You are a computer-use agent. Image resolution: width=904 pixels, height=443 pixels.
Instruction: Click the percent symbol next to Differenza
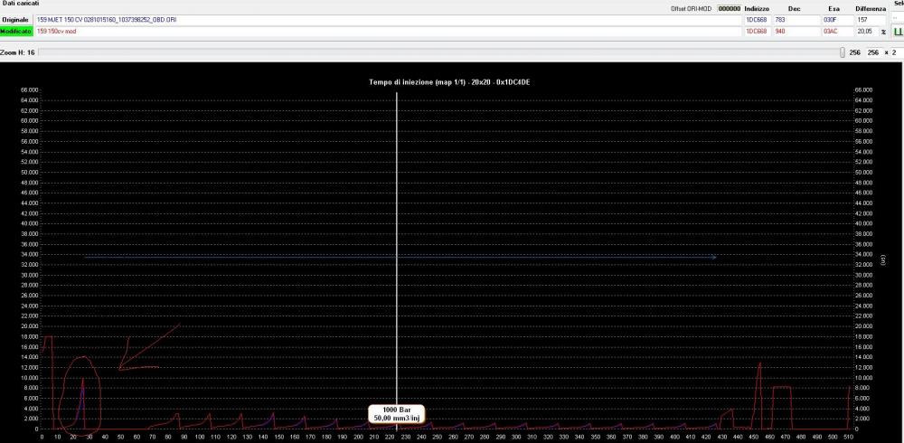tap(883, 31)
